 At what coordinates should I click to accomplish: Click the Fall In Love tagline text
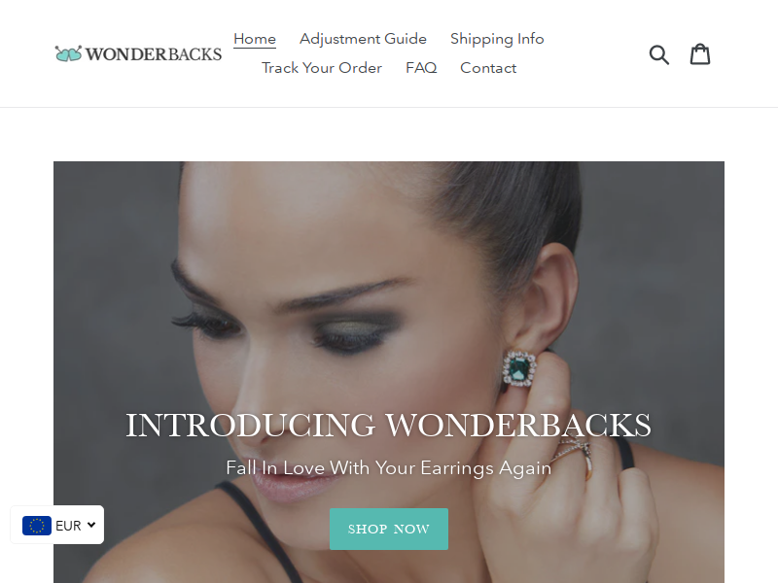tap(388, 468)
